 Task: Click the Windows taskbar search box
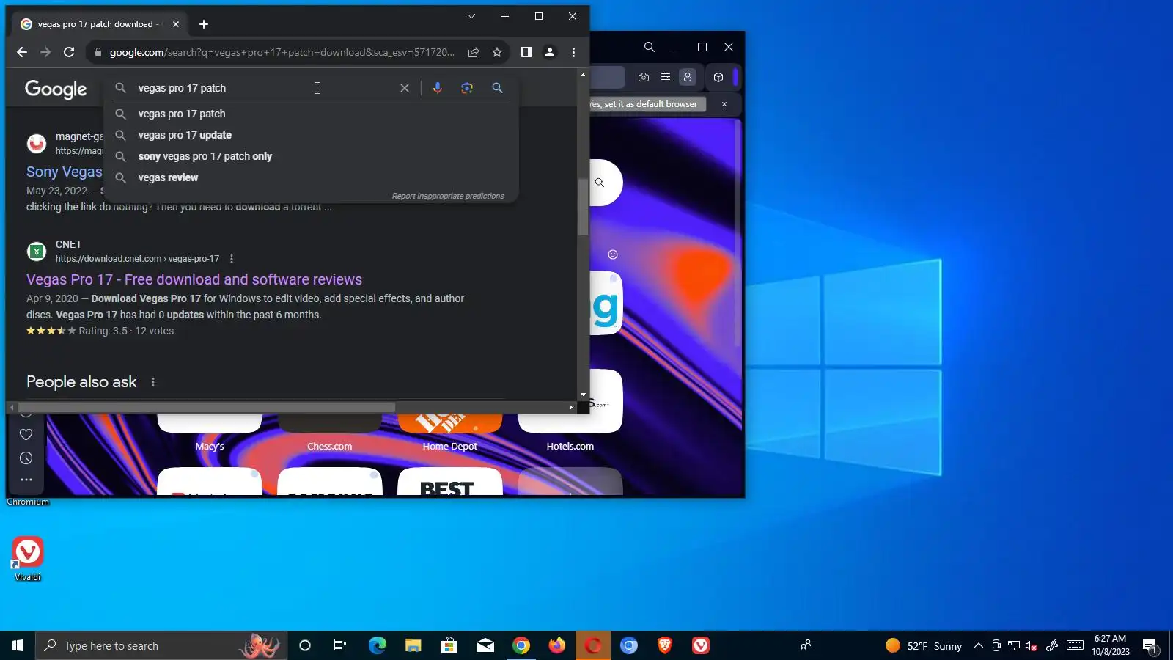pos(161,645)
